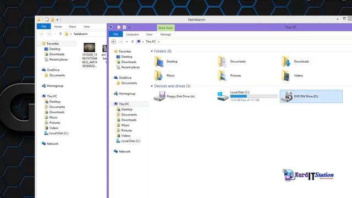Open Homegroup in faelakanm window sidebar
352x198 pixels.
(53, 86)
